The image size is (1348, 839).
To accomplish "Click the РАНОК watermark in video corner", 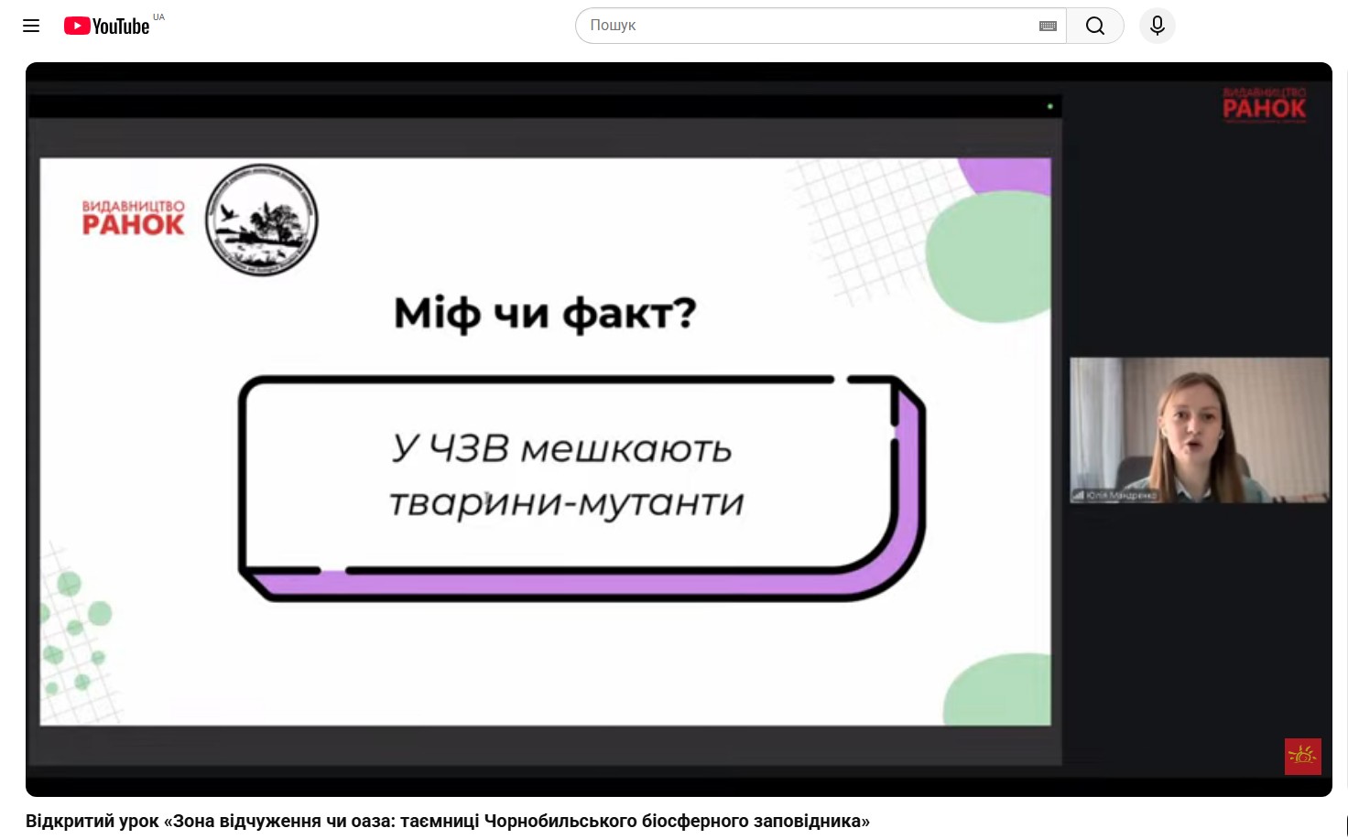I will [1264, 104].
